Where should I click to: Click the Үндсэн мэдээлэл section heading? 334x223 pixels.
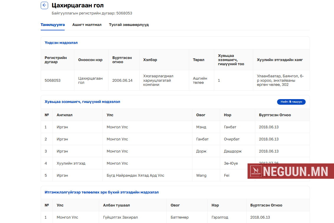[61, 43]
